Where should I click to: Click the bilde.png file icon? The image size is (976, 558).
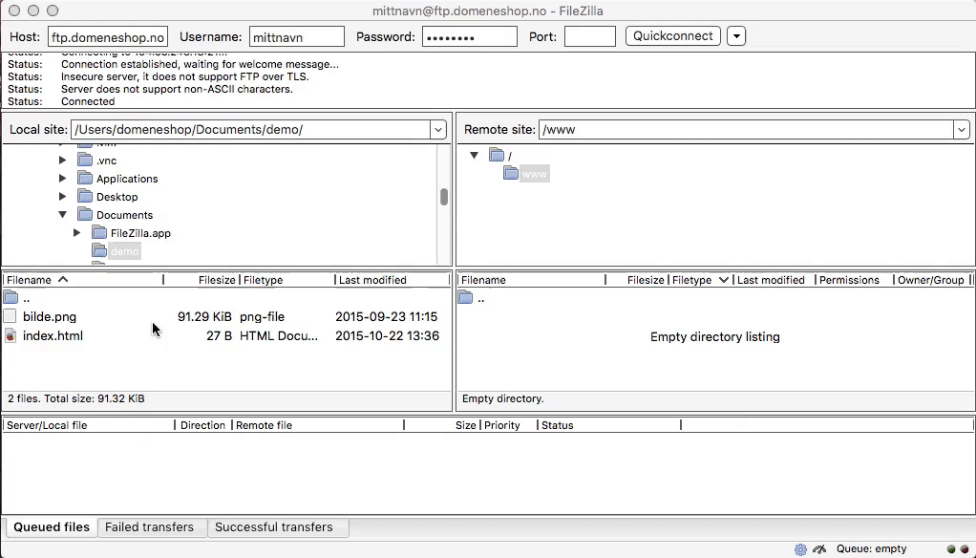tap(10, 316)
